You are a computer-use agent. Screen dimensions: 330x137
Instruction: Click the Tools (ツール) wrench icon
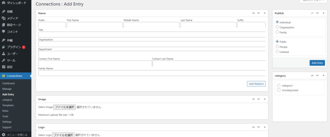(x=4, y=60)
